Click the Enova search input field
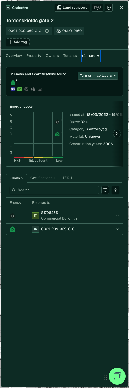The height and width of the screenshot is (388, 129). tap(54, 190)
